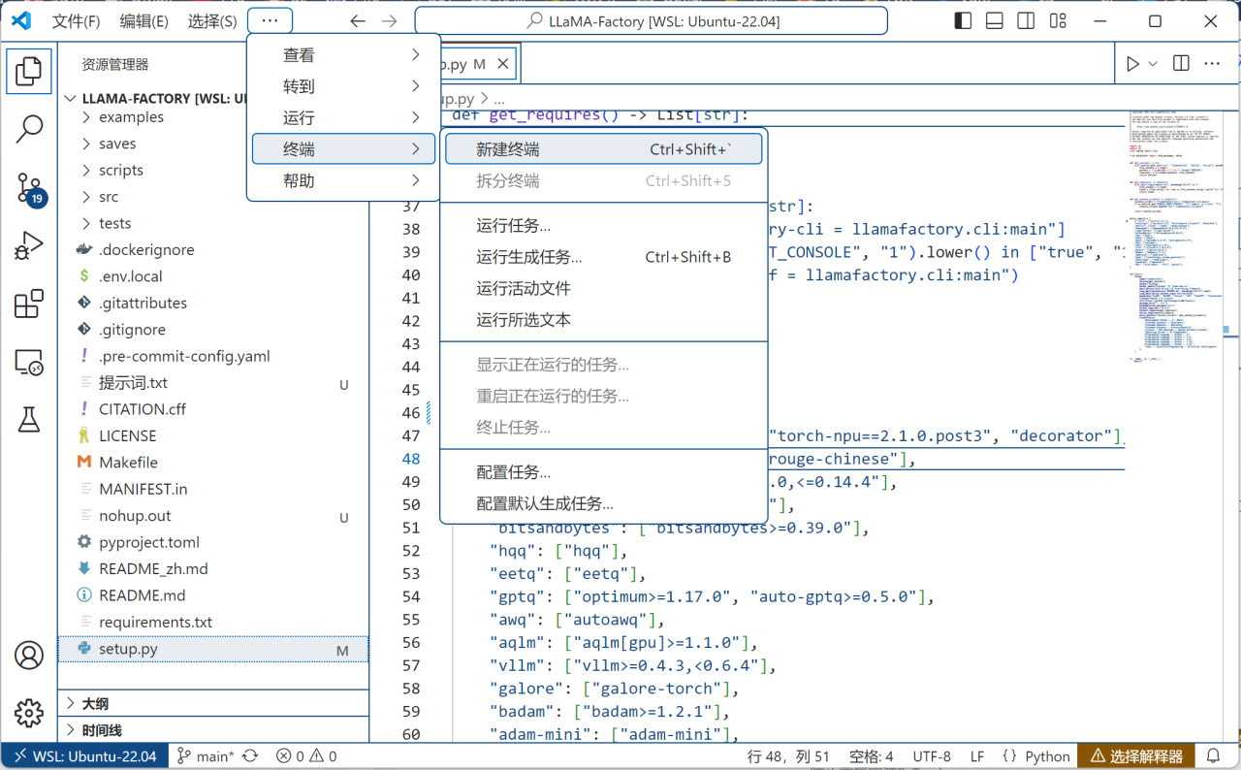Image resolution: width=1241 pixels, height=770 pixels.
Task: Expand the 时间线 timeline section
Action: pyautogui.click(x=213, y=730)
